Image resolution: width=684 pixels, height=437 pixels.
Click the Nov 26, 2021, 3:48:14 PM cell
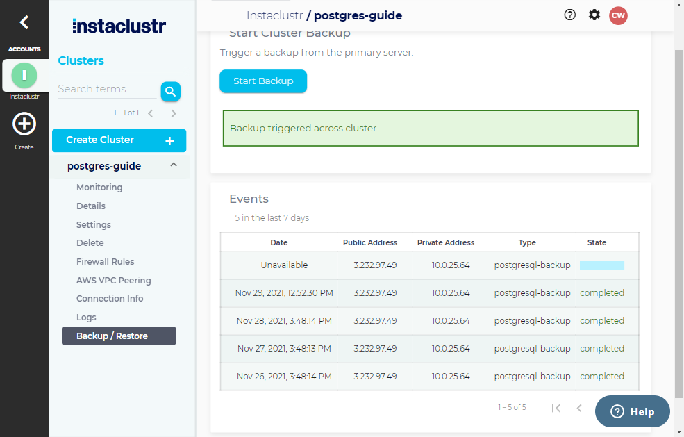click(284, 377)
